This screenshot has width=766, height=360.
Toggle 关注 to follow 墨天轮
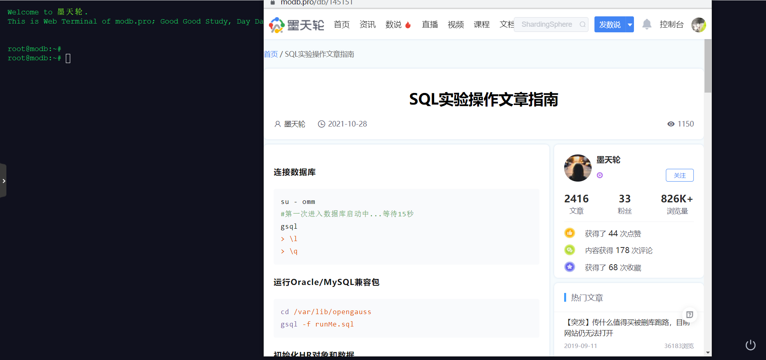(680, 175)
